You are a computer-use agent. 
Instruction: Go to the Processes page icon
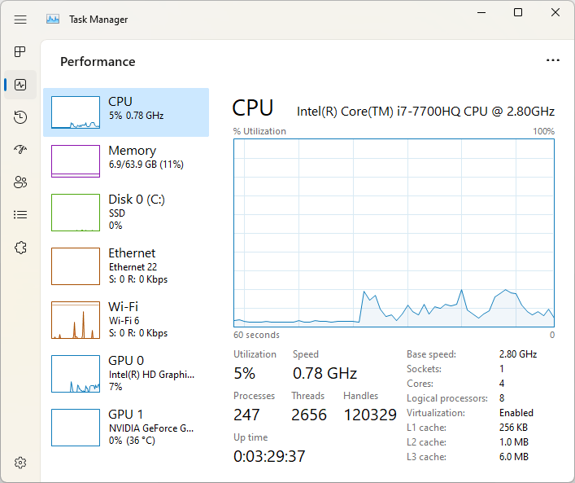click(x=20, y=52)
